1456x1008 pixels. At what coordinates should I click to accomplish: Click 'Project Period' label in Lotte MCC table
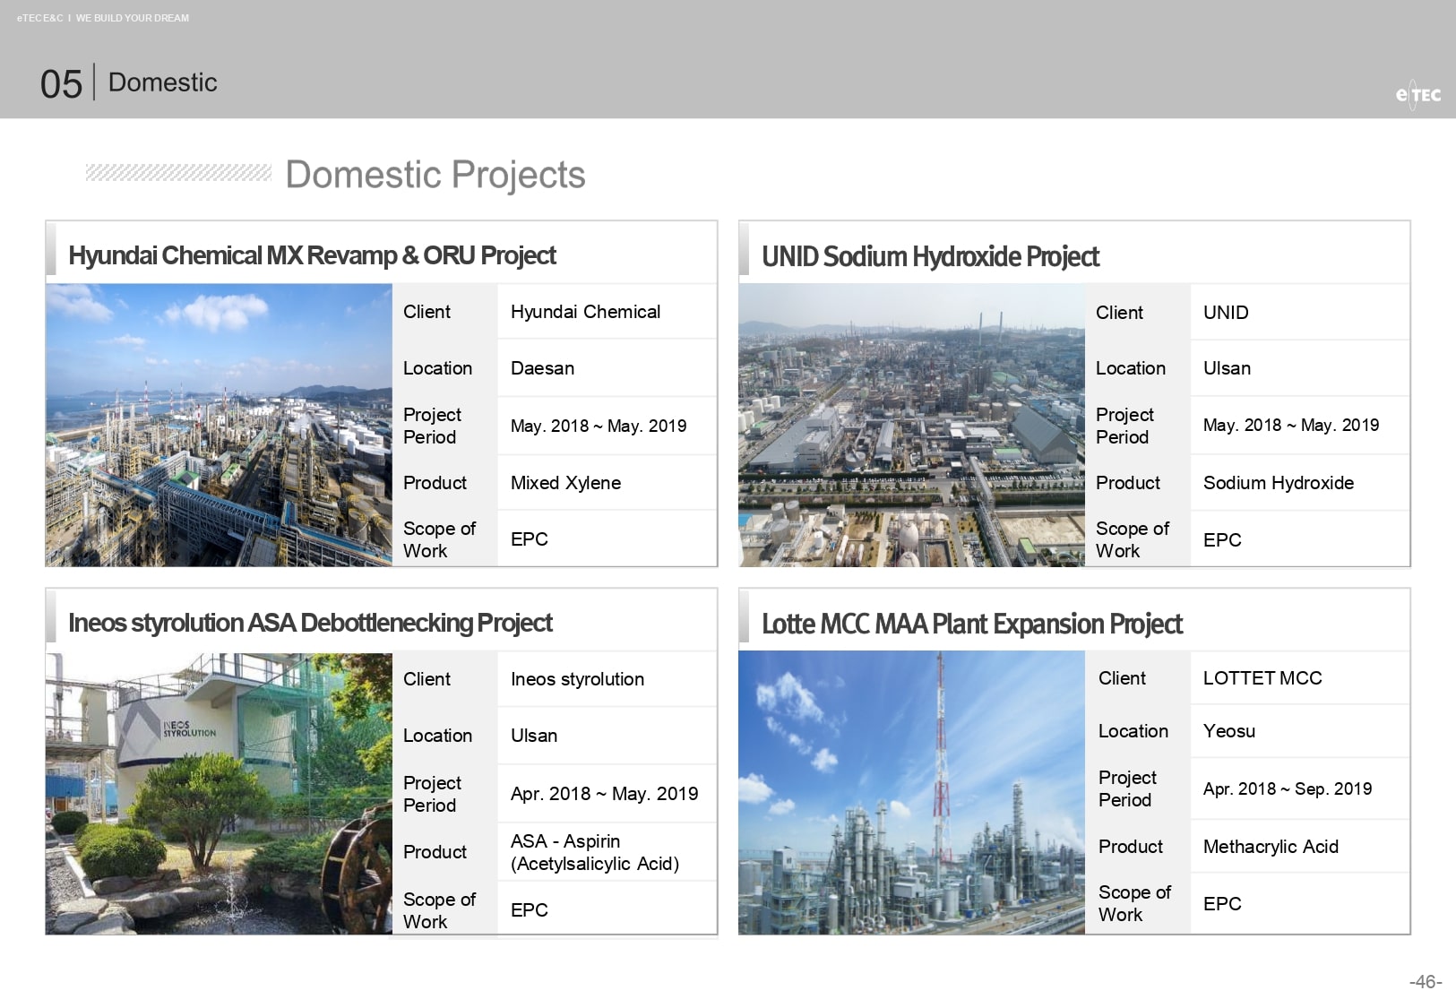point(1127,788)
